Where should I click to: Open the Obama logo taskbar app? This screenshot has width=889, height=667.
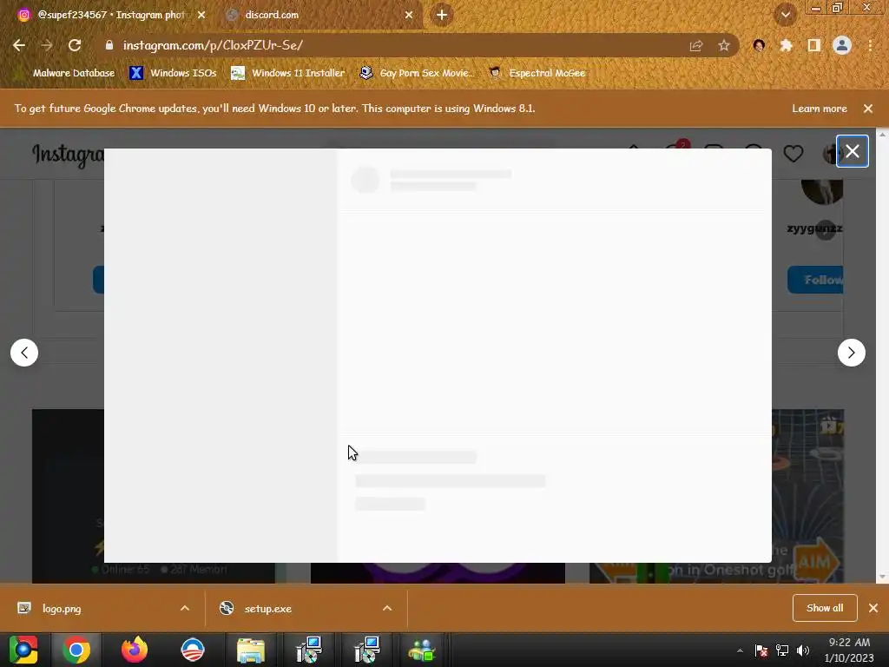192,650
